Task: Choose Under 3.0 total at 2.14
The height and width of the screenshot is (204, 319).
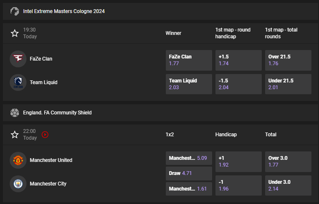Action: click(x=288, y=185)
